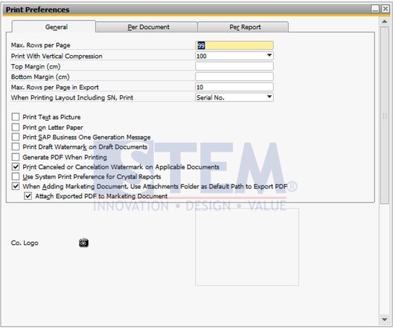Click the company logo preview box

point(247,247)
